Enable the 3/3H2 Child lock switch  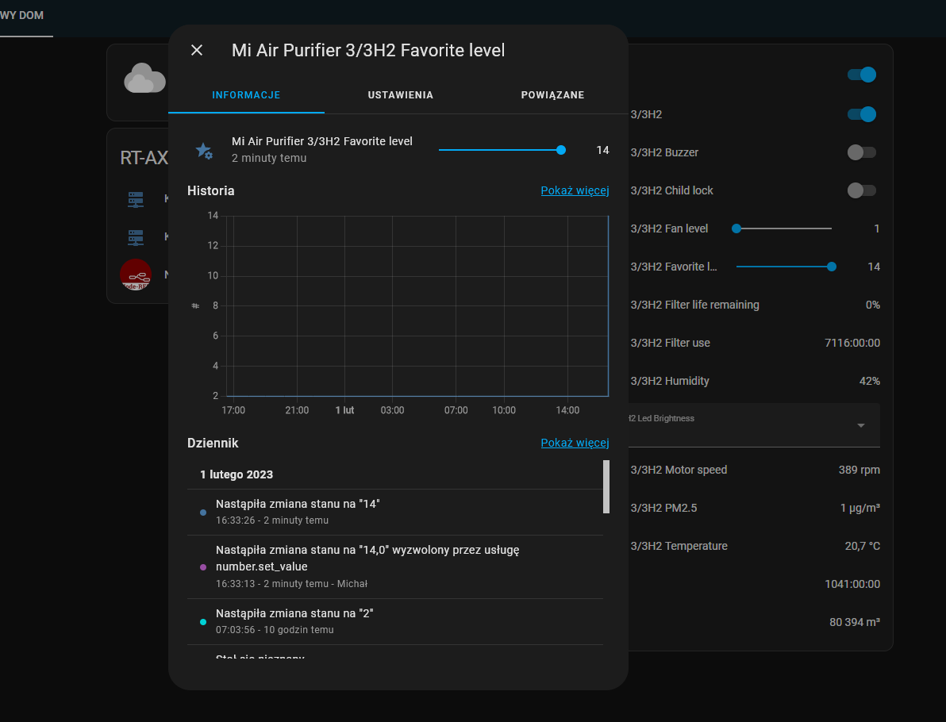[861, 190]
